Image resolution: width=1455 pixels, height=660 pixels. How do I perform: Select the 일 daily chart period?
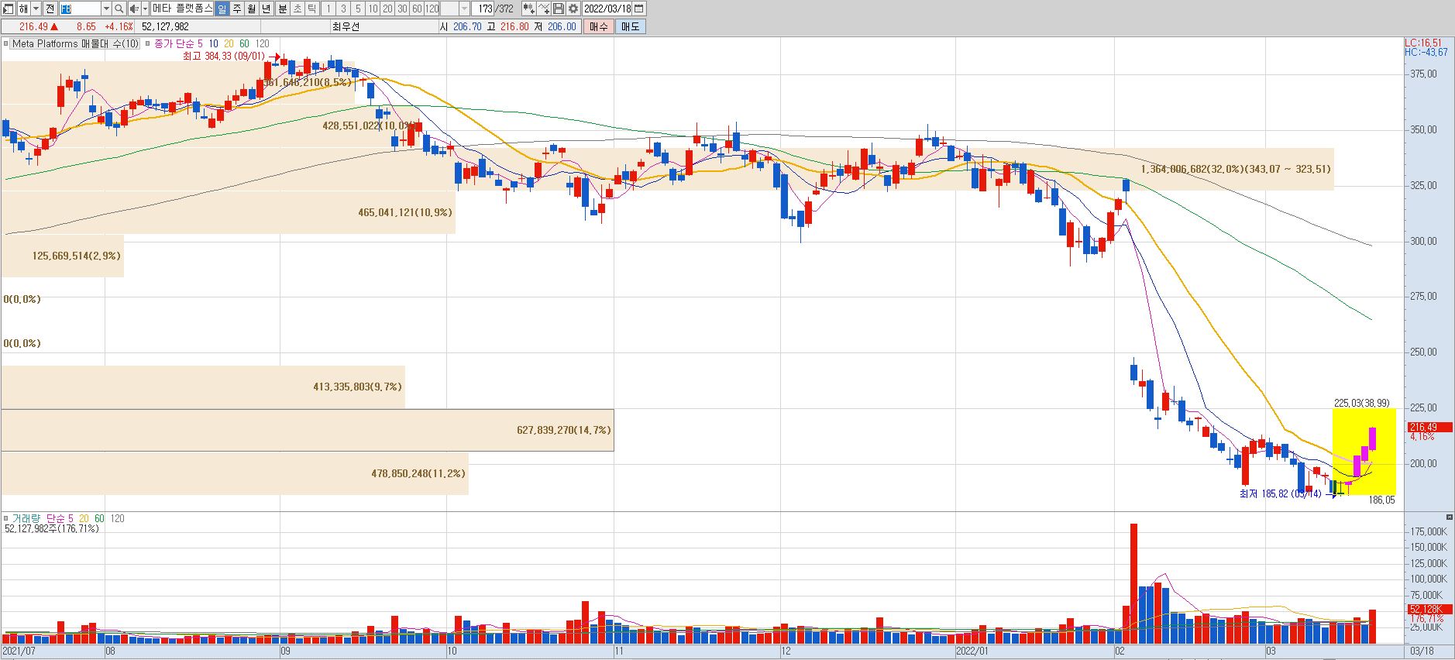coord(222,9)
